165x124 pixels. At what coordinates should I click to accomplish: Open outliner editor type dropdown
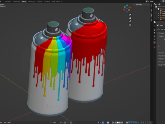(156, 4)
